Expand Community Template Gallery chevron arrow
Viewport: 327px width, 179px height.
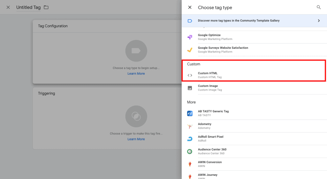pos(319,21)
